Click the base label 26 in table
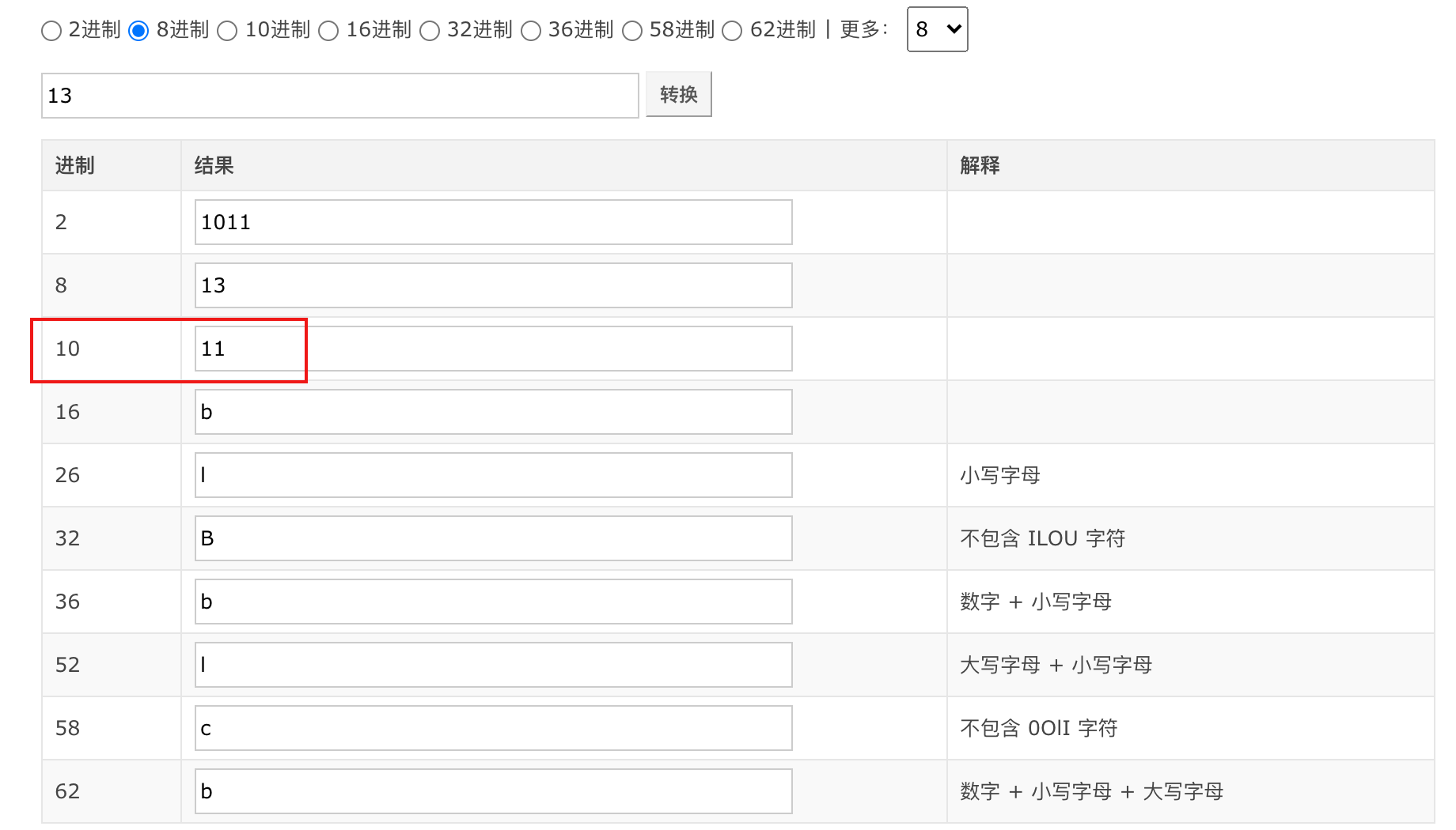Screen dimensions: 1456x830 tap(67, 475)
